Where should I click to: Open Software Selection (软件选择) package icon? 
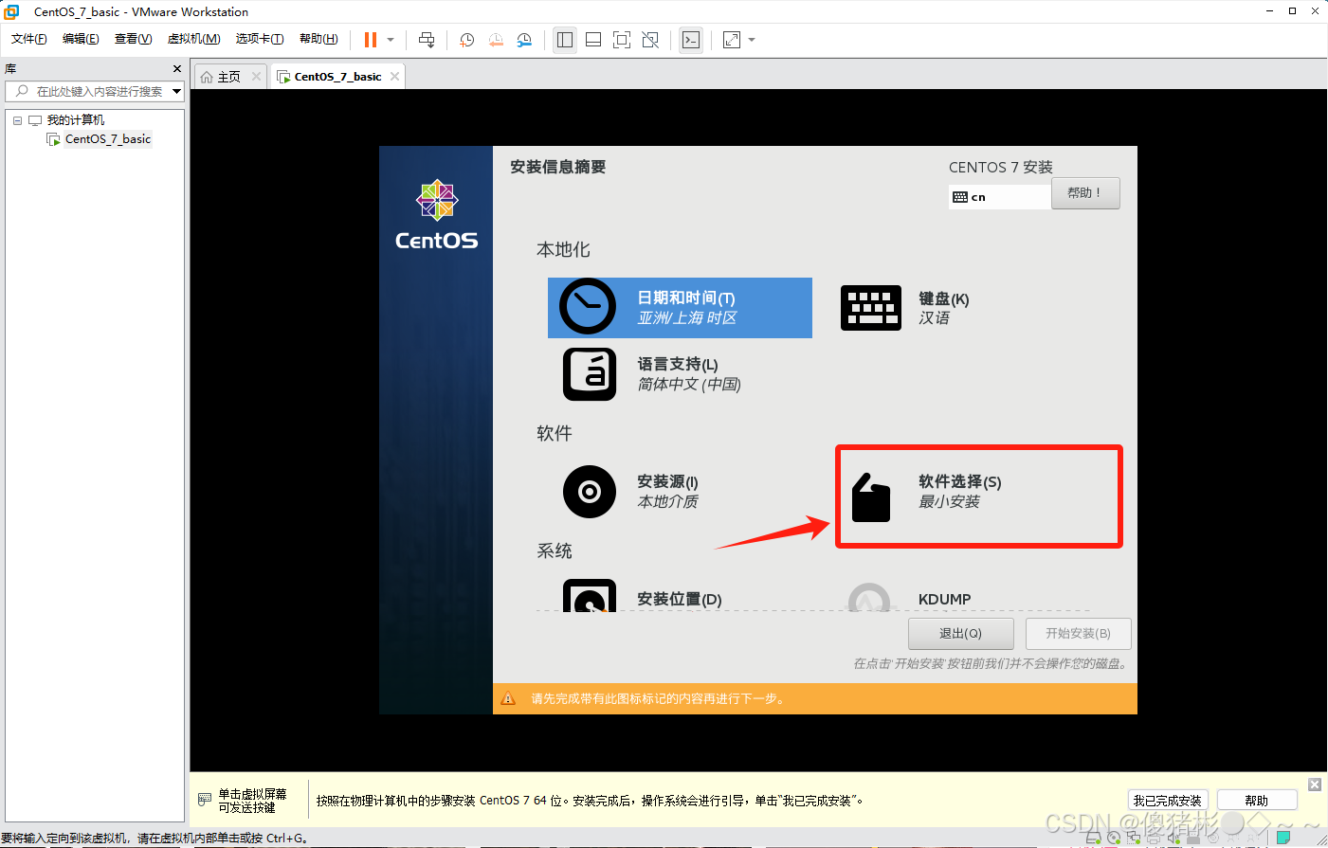click(871, 497)
